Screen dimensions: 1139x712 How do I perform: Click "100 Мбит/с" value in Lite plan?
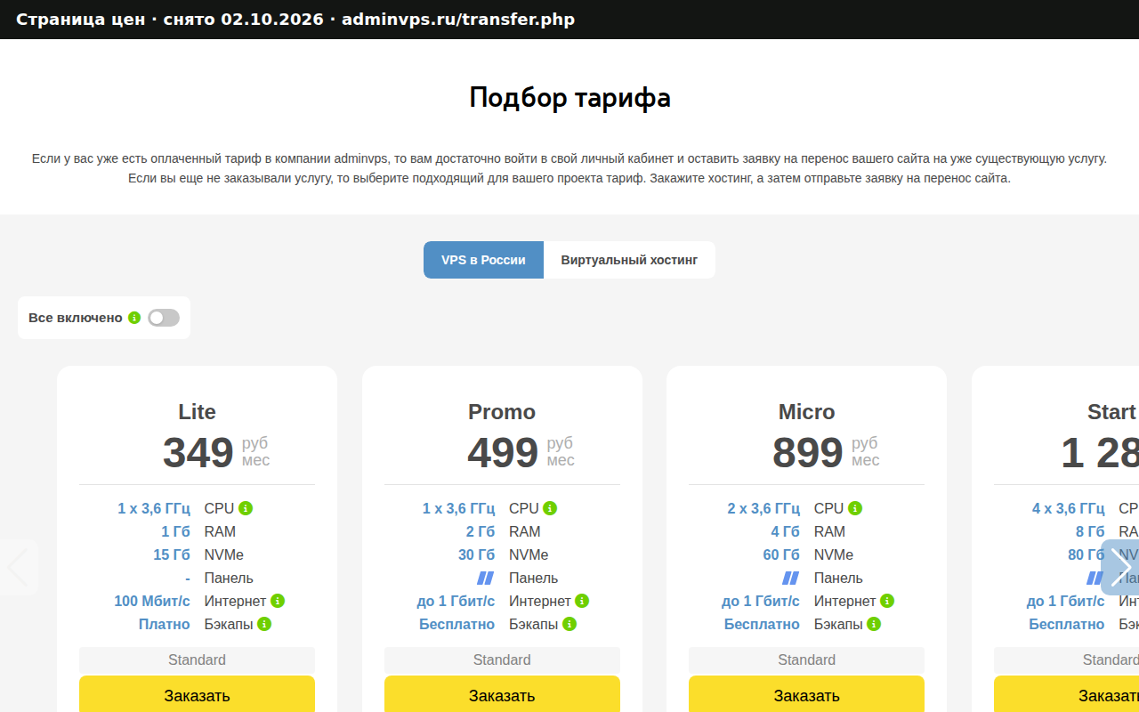tap(152, 601)
